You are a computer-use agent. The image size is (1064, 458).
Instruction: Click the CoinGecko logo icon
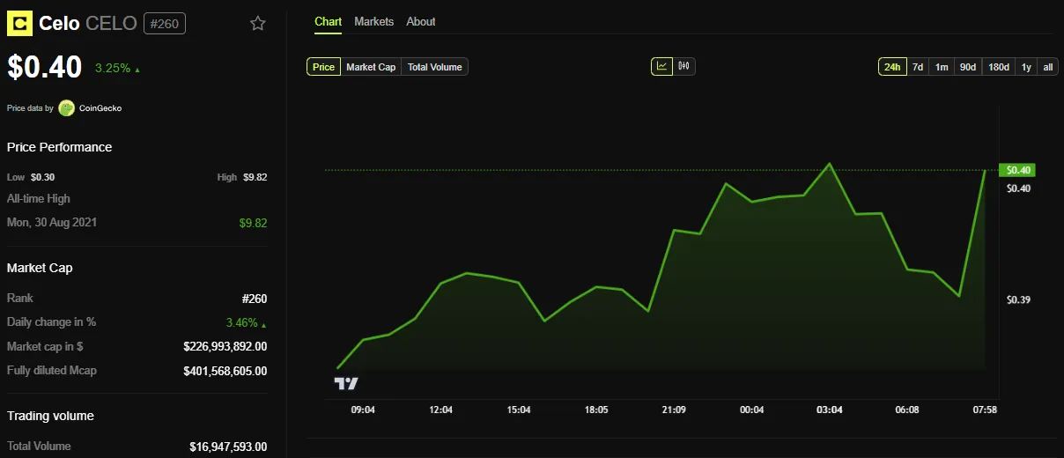click(x=67, y=108)
